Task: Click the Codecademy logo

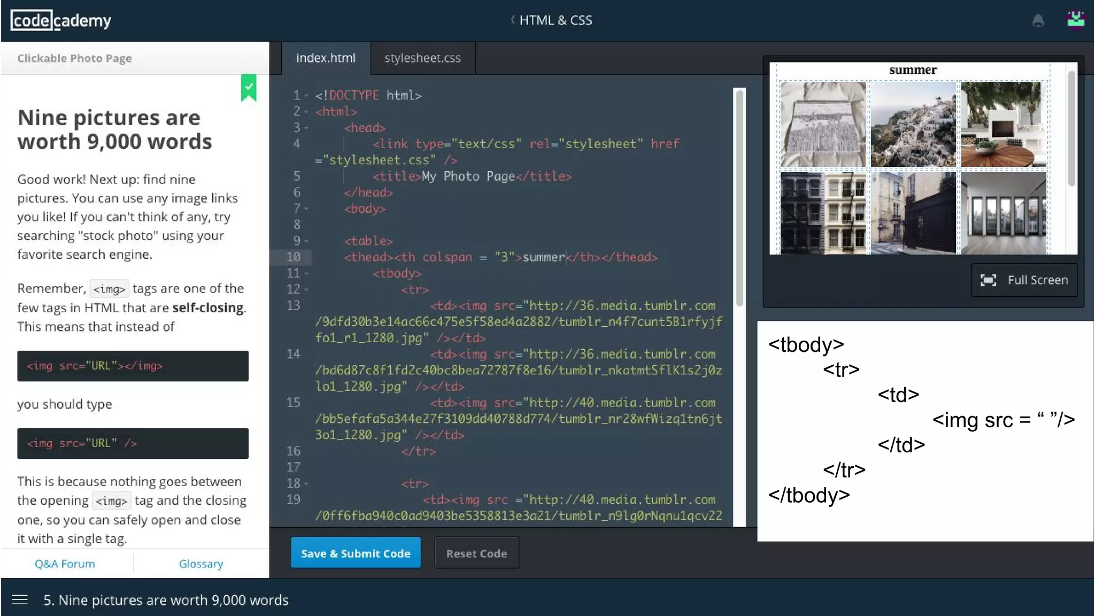Action: pos(60,20)
